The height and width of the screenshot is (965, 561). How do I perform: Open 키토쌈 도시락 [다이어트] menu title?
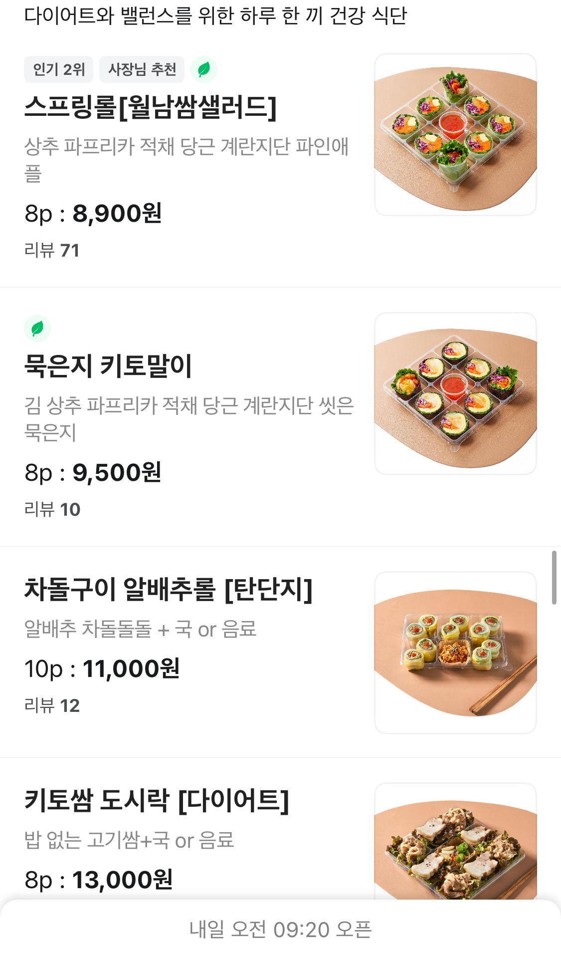(157, 800)
